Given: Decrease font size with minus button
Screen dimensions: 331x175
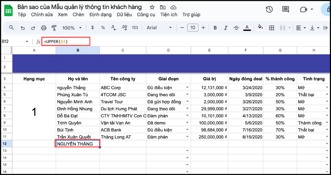Looking at the screenshot, I should click(182, 28).
